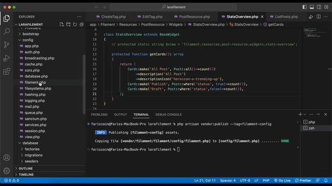The image size is (332, 186).
Task: Open the Extensions view
Action: (7, 71)
